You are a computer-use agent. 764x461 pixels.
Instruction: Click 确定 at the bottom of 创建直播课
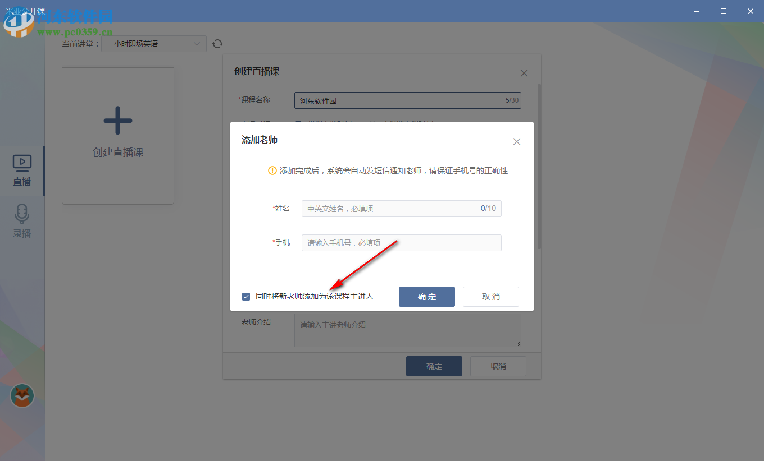(434, 366)
